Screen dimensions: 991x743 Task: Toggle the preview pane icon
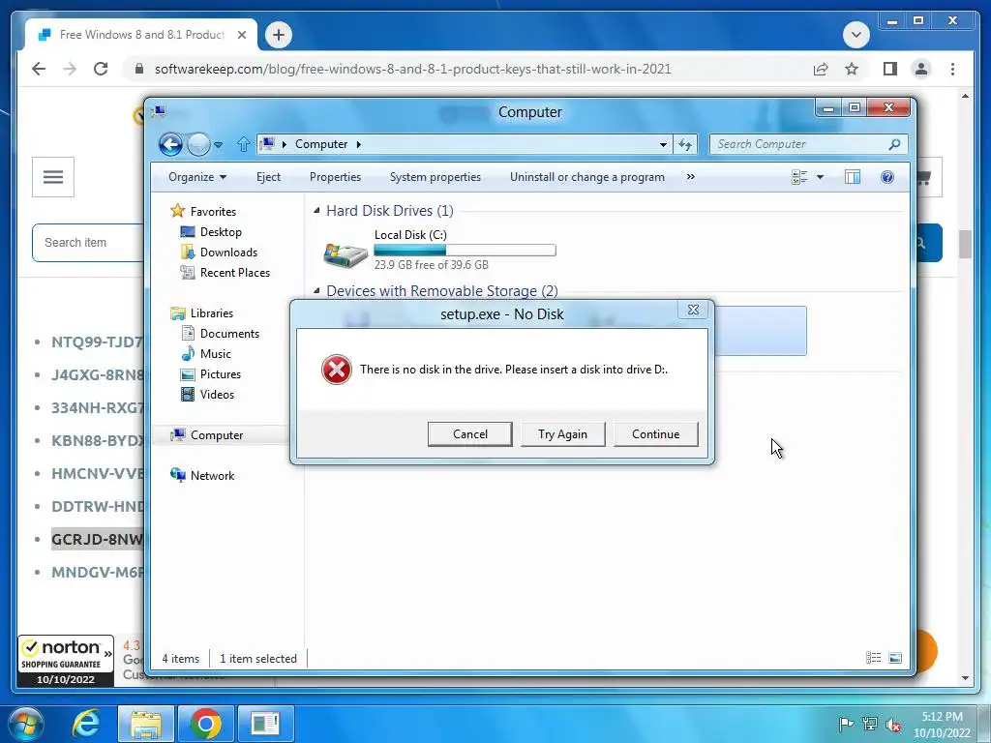coord(853,178)
